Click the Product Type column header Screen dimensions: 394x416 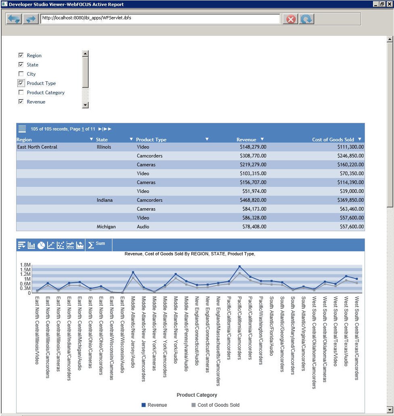(x=151, y=140)
